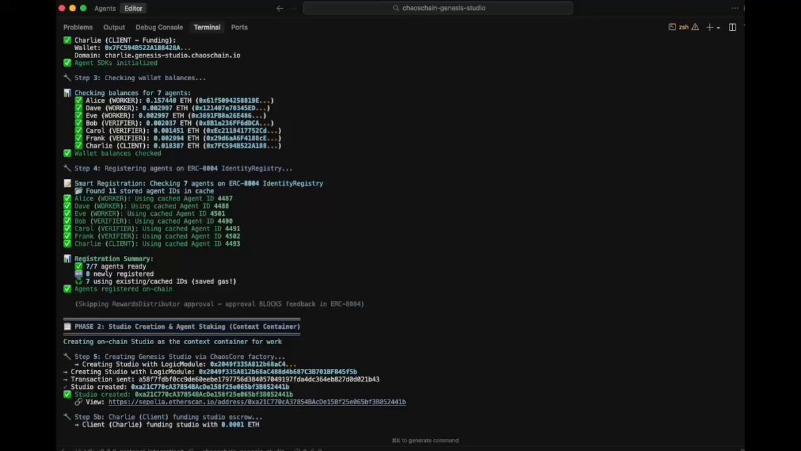The height and width of the screenshot is (451, 801).
Task: Open the Debug Console tab
Action: click(159, 27)
